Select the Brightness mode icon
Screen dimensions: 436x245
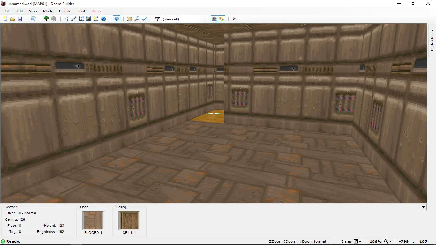[89, 19]
